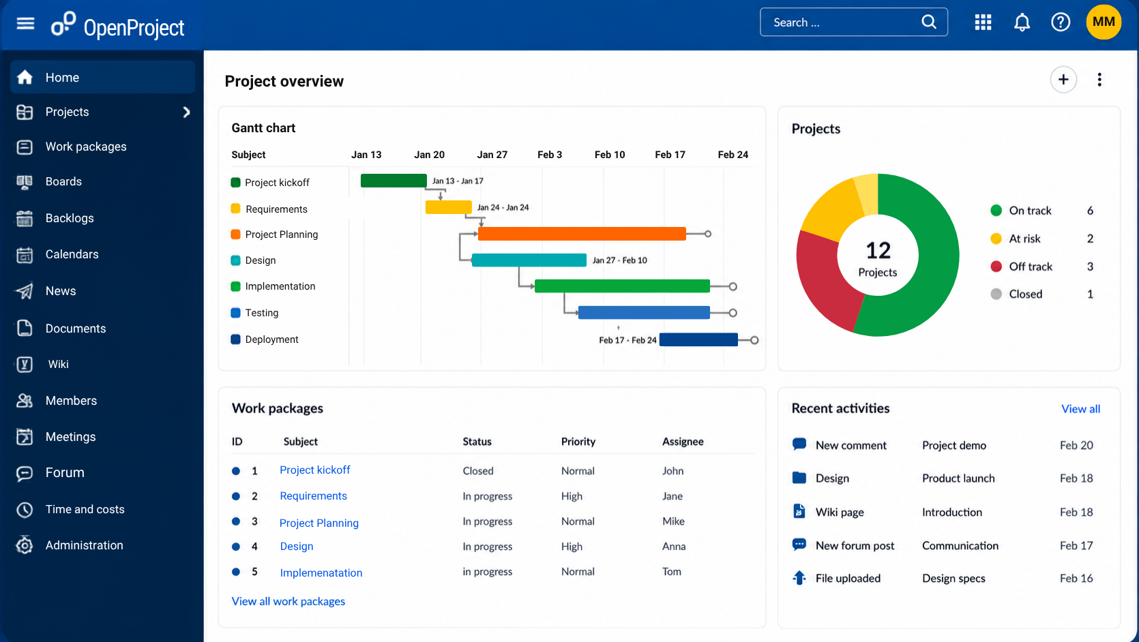The height and width of the screenshot is (642, 1139).
Task: Open the hamburger menu icon
Action: [x=25, y=23]
